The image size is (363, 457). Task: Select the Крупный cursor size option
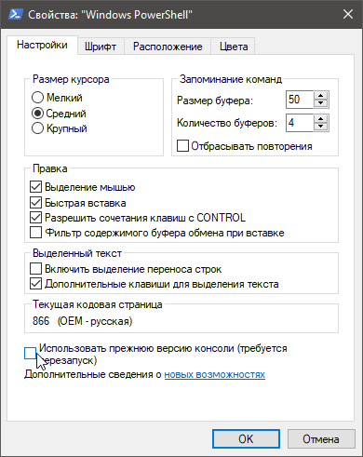click(x=37, y=128)
